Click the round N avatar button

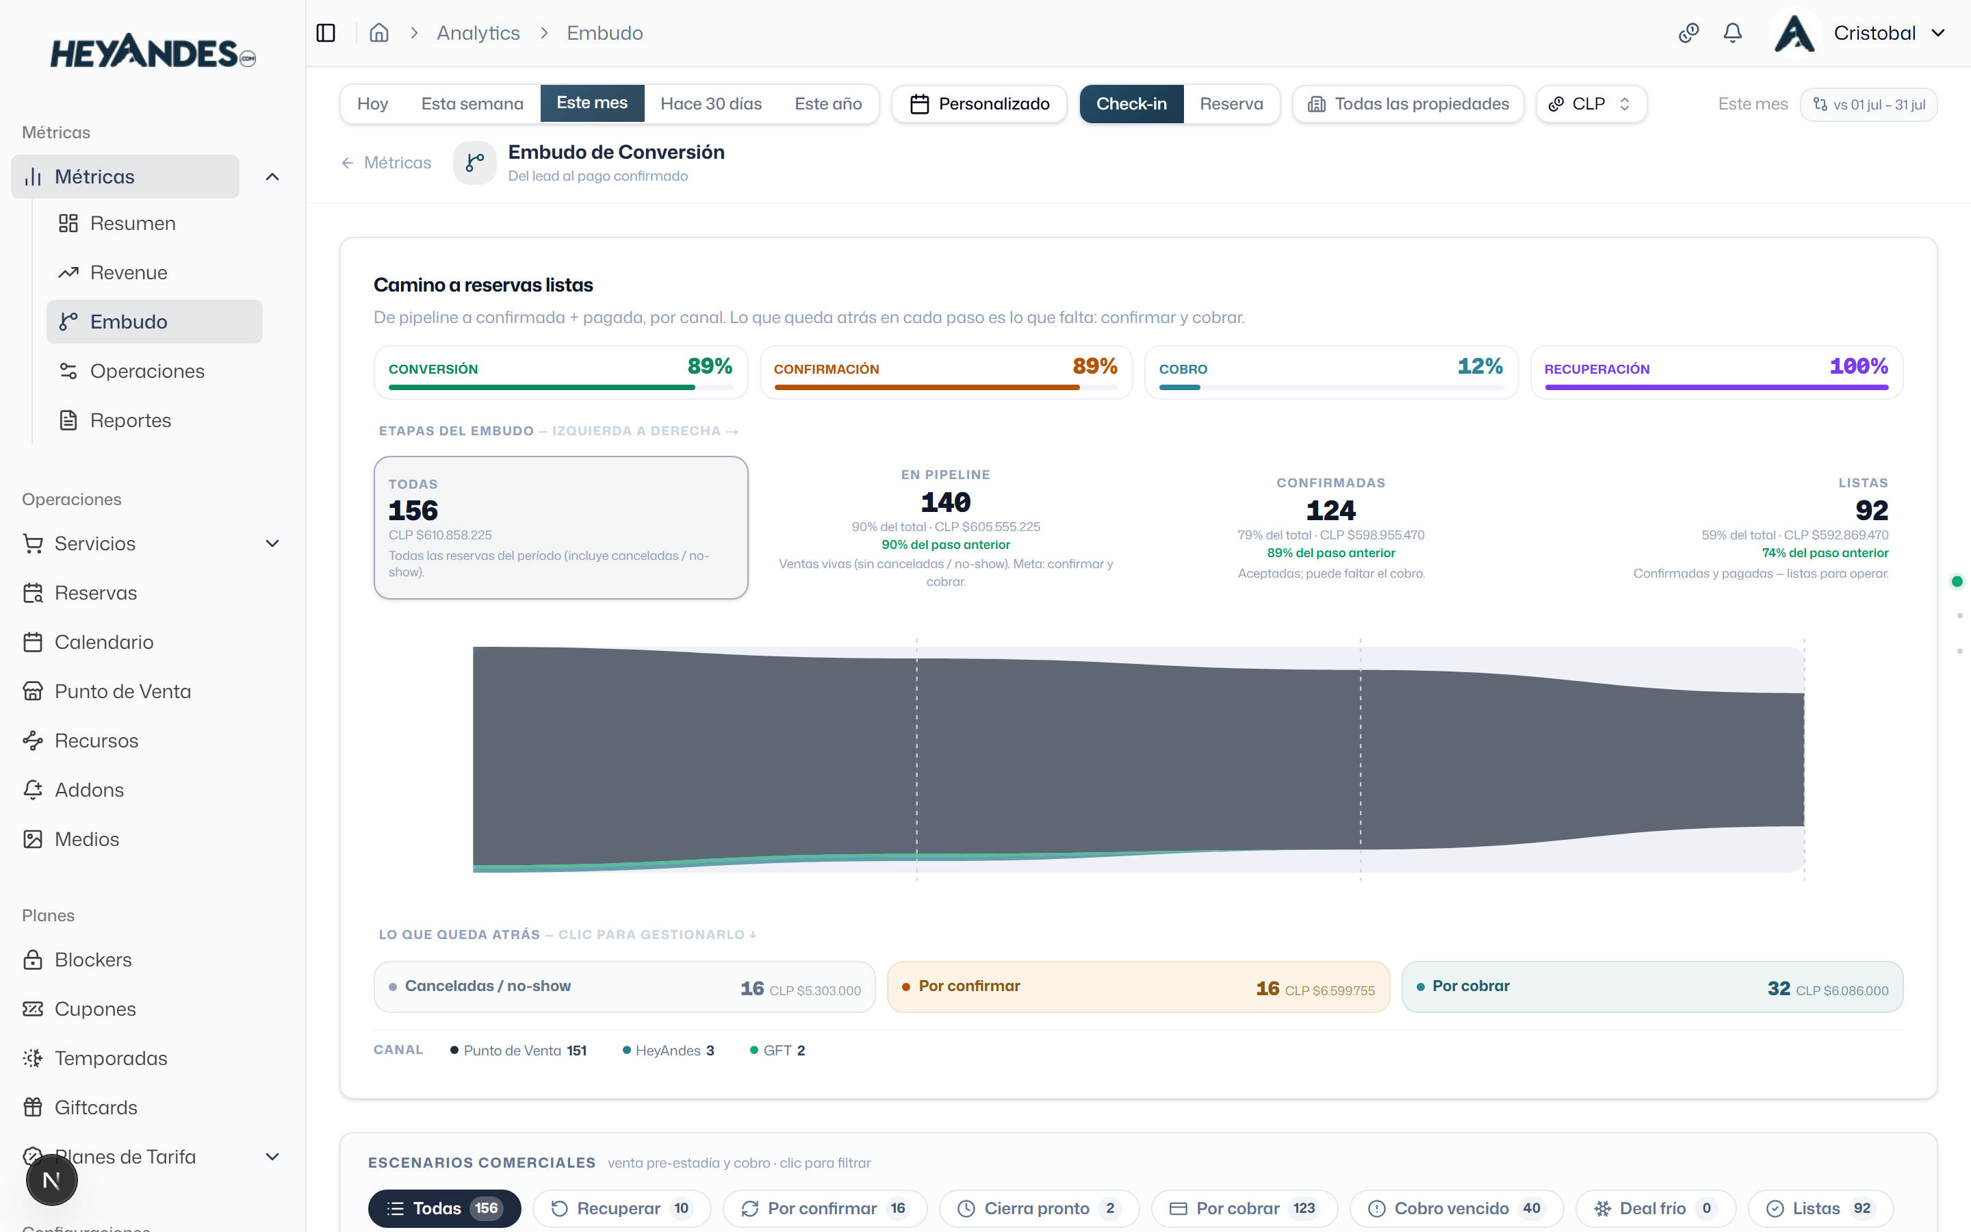tap(51, 1180)
